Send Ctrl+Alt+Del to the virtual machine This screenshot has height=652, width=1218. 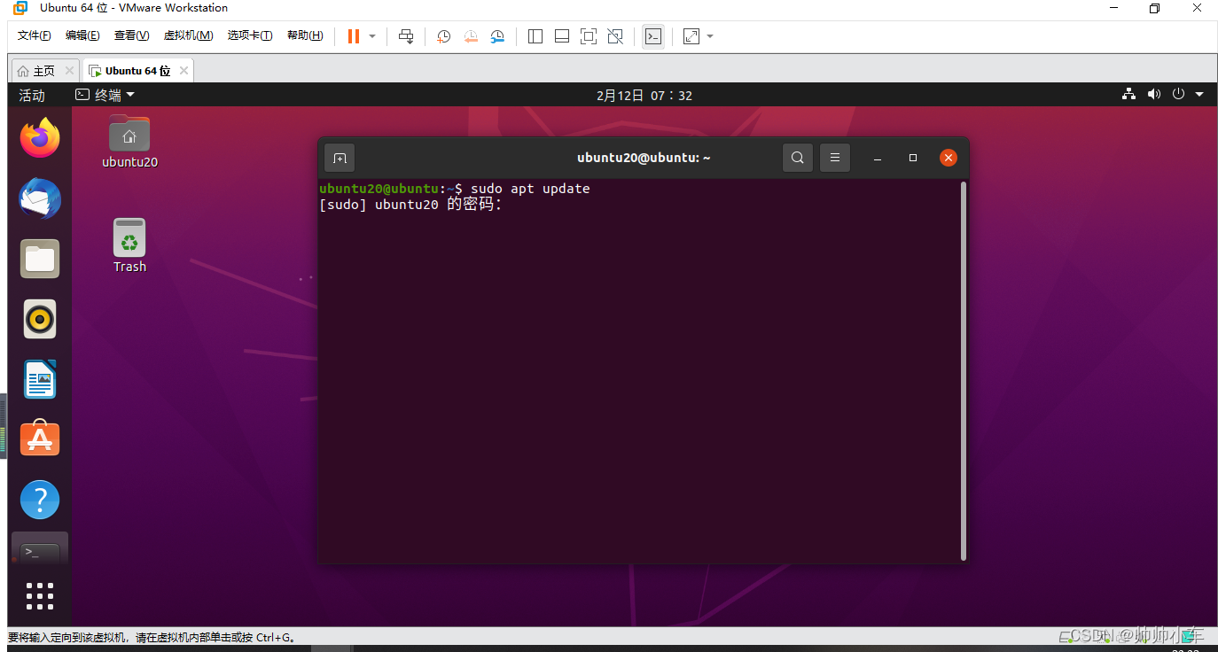[406, 36]
